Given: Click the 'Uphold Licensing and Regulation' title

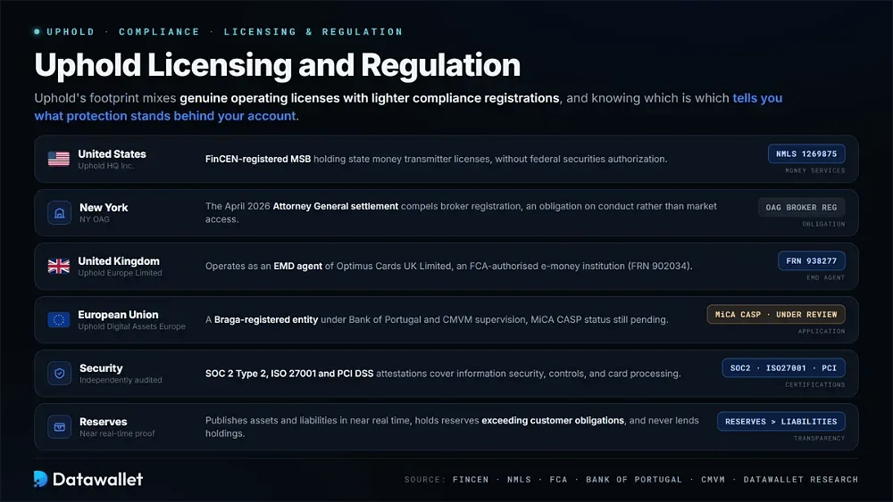Looking at the screenshot, I should pyautogui.click(x=278, y=65).
